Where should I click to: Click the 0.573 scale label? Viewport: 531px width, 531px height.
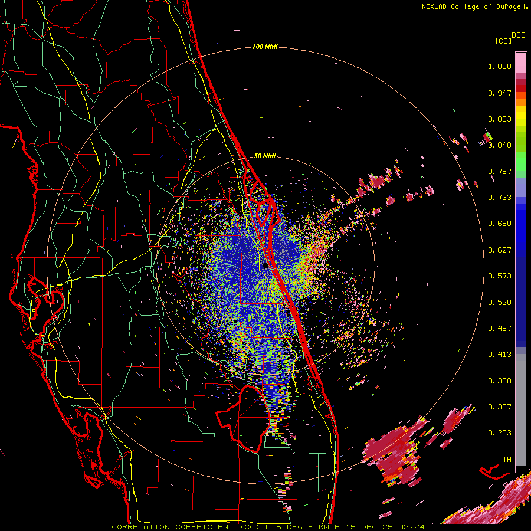click(500, 276)
